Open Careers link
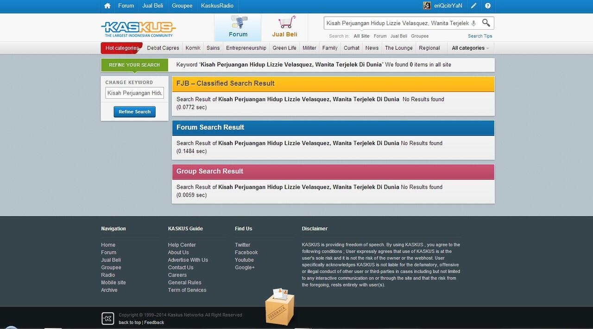This screenshot has height=329, width=593. [x=177, y=275]
